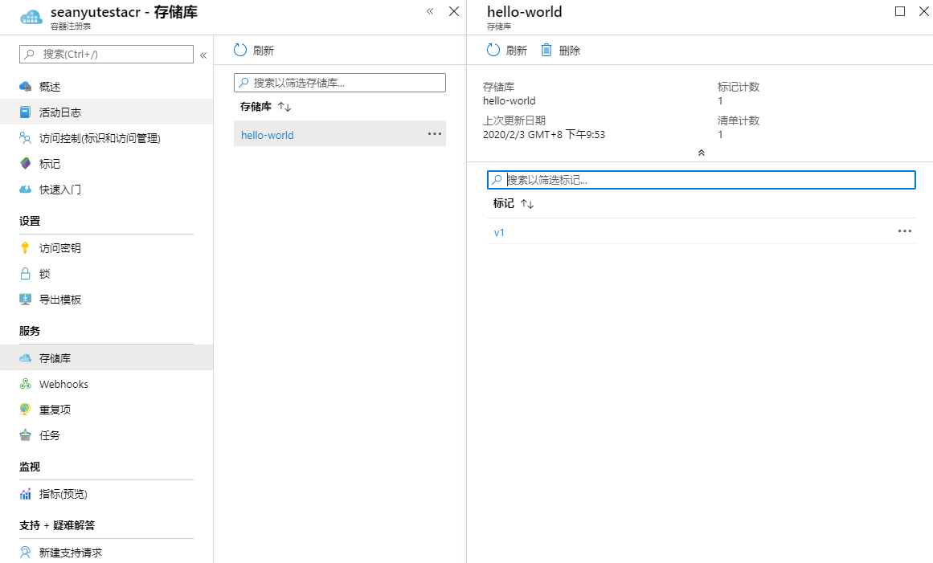Focus the 搜索(Ctrl+/) sidebar search box

(x=106, y=54)
